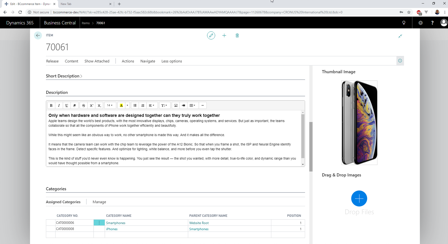Click the iPhone thumbnail image

point(359,123)
